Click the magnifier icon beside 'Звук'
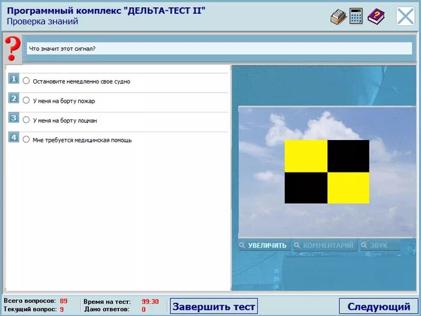421x316 pixels. tap(364, 245)
